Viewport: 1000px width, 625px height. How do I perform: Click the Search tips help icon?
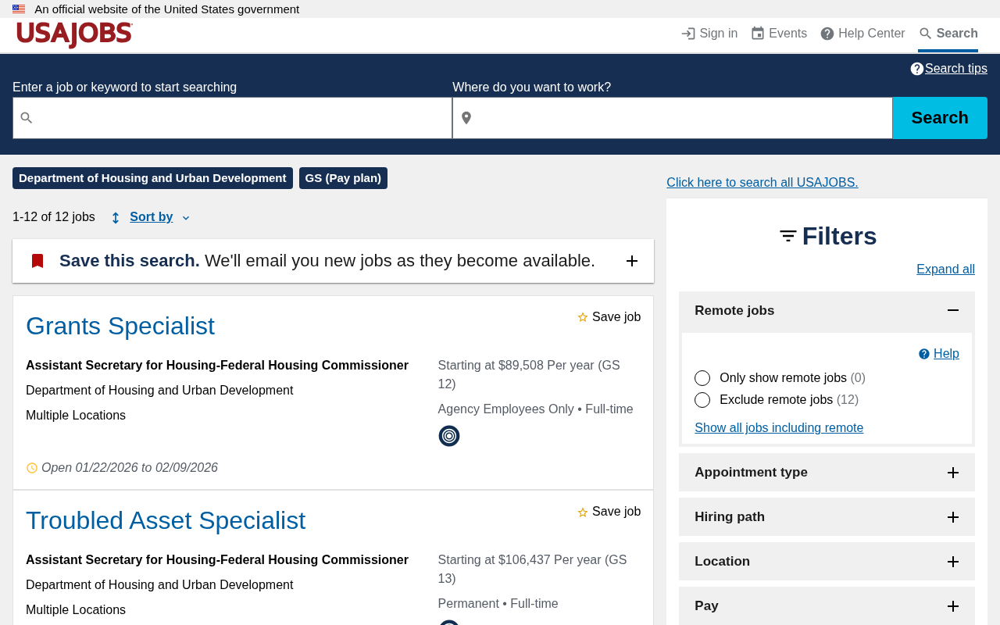point(917,69)
